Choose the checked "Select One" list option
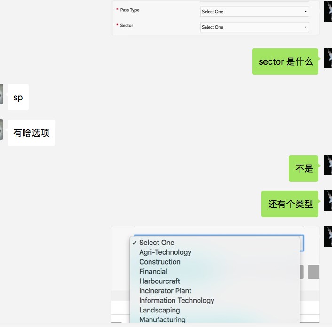This screenshot has height=327, width=332. (157, 243)
